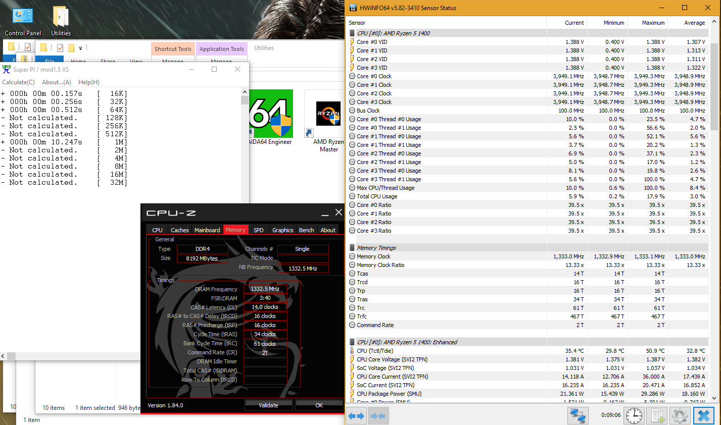The width and height of the screenshot is (721, 425).
Task: Click the Sensor column header in HWiNFO
Action: click(x=447, y=23)
